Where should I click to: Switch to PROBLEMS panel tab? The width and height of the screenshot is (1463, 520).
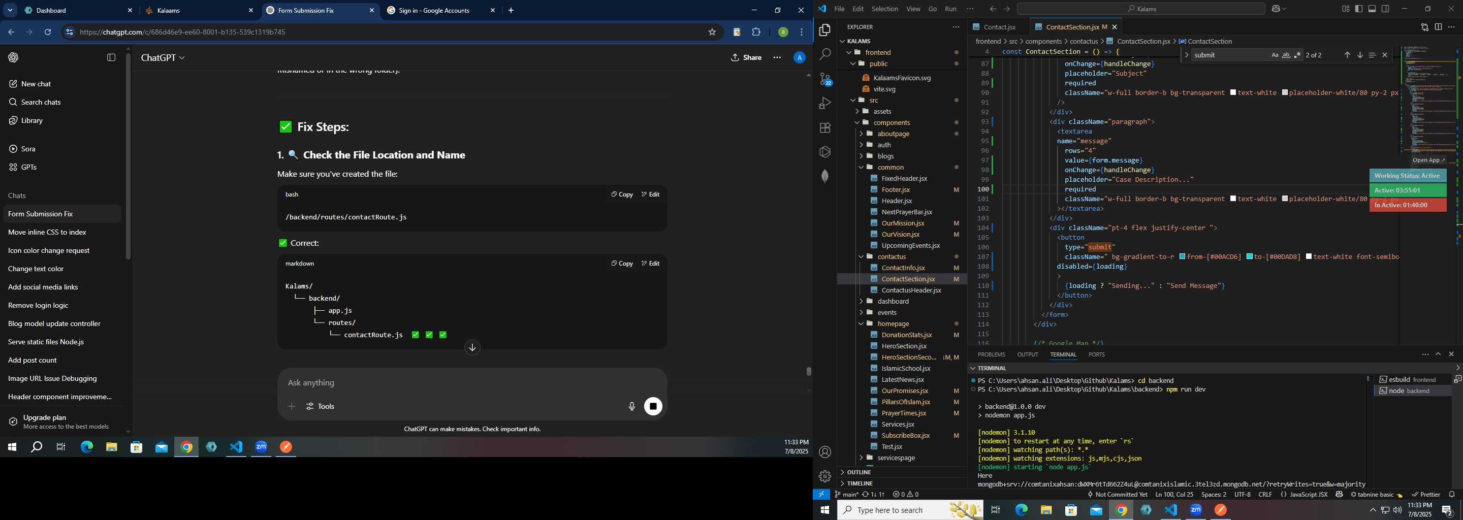pyautogui.click(x=991, y=354)
